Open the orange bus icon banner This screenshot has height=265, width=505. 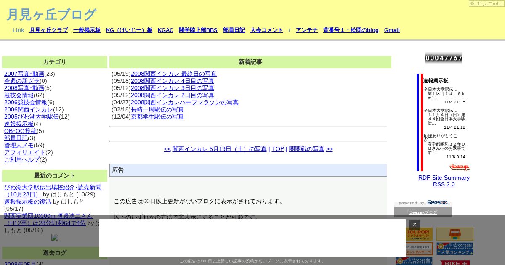455,234
